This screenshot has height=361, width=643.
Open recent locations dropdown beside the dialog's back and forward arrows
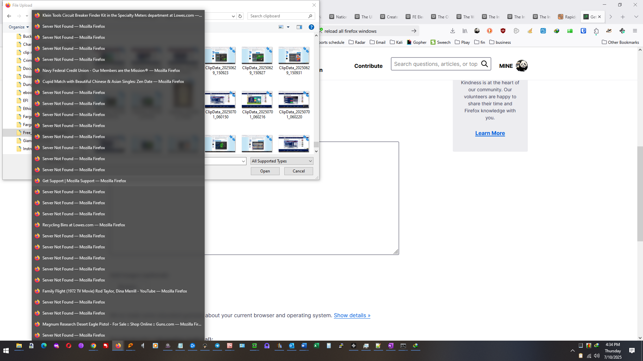pyautogui.click(x=27, y=16)
